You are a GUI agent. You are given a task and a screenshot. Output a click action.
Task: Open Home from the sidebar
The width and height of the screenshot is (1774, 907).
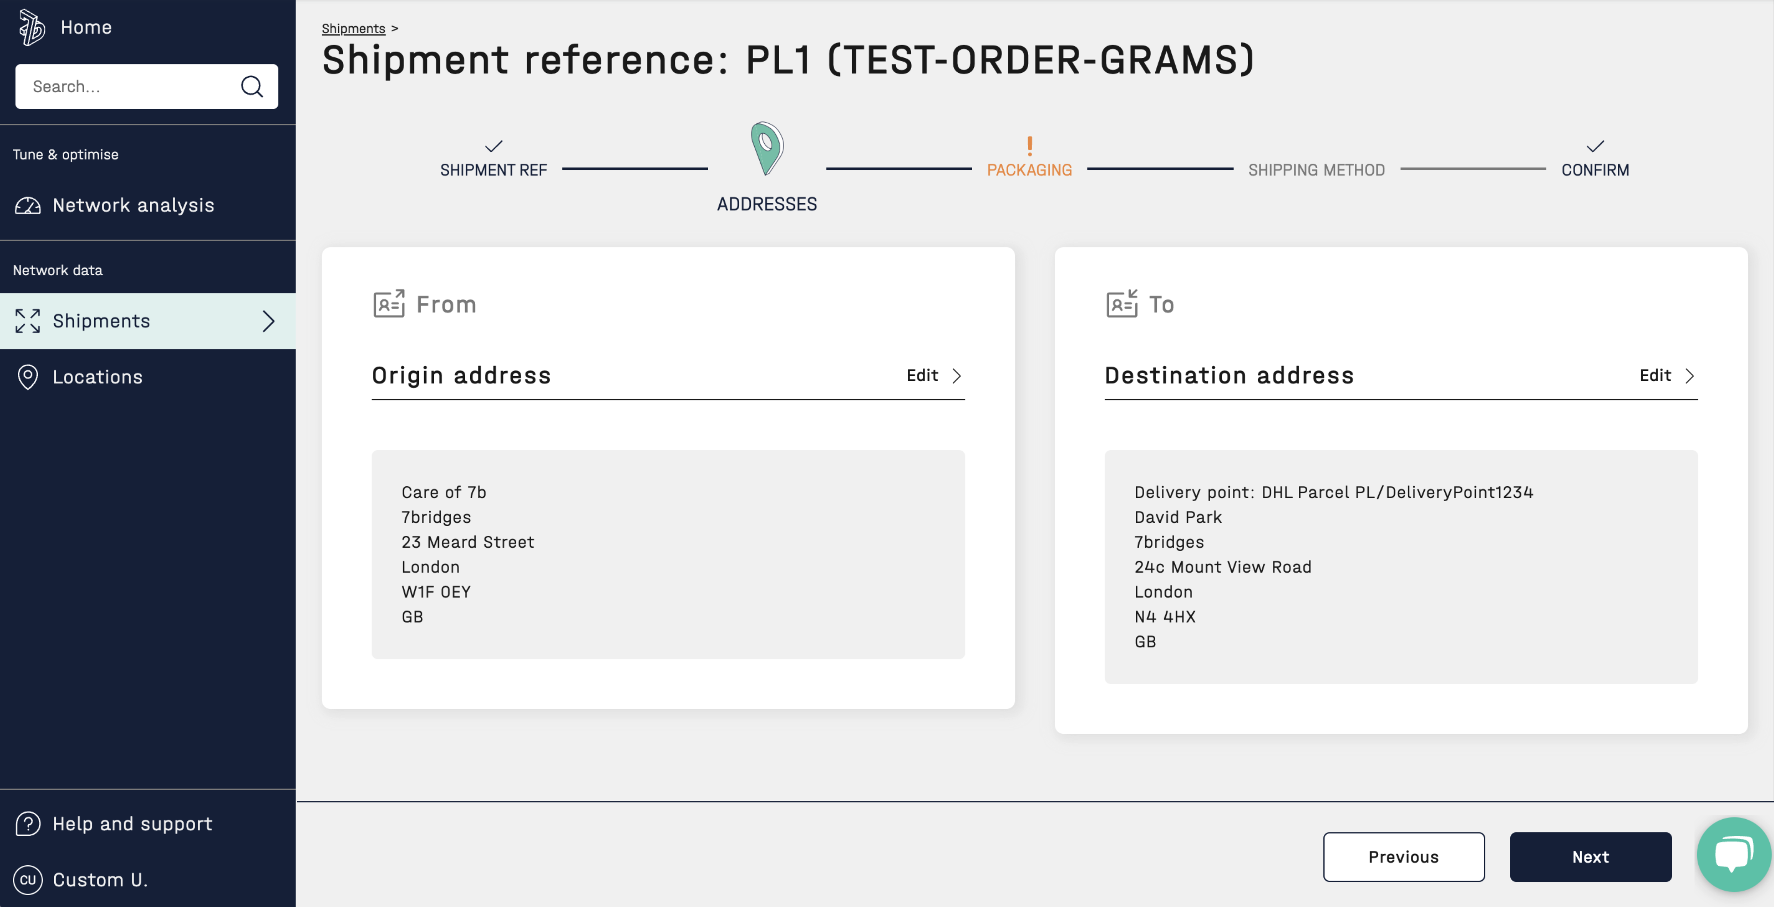point(86,27)
